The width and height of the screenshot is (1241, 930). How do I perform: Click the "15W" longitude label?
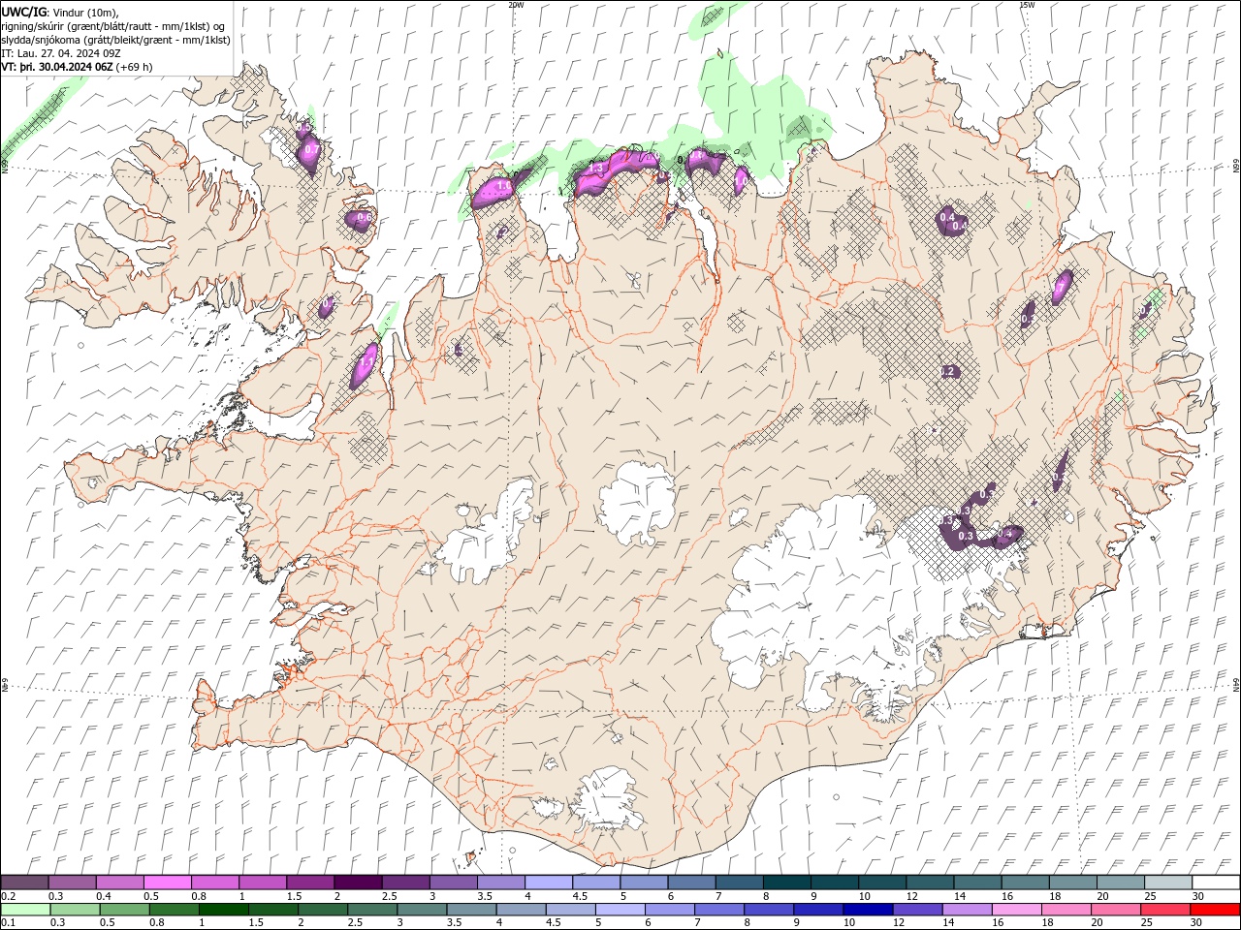[1027, 5]
